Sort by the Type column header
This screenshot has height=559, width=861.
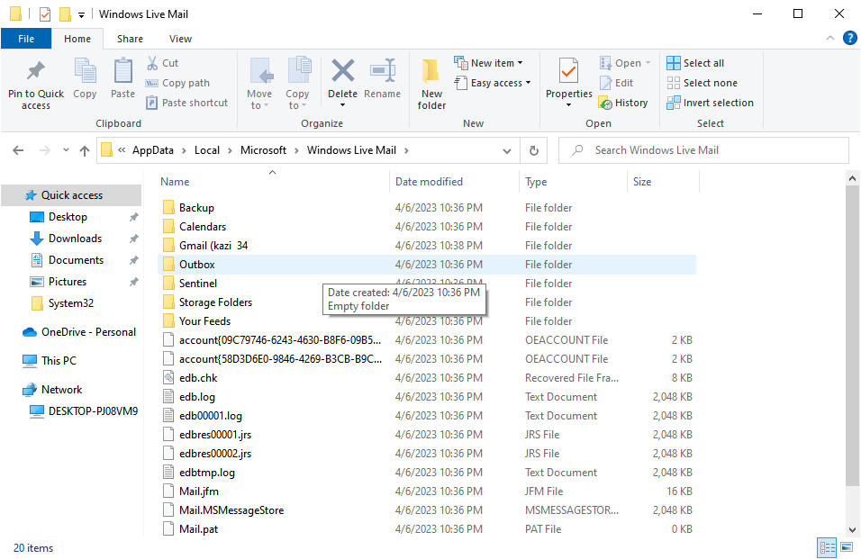click(573, 182)
